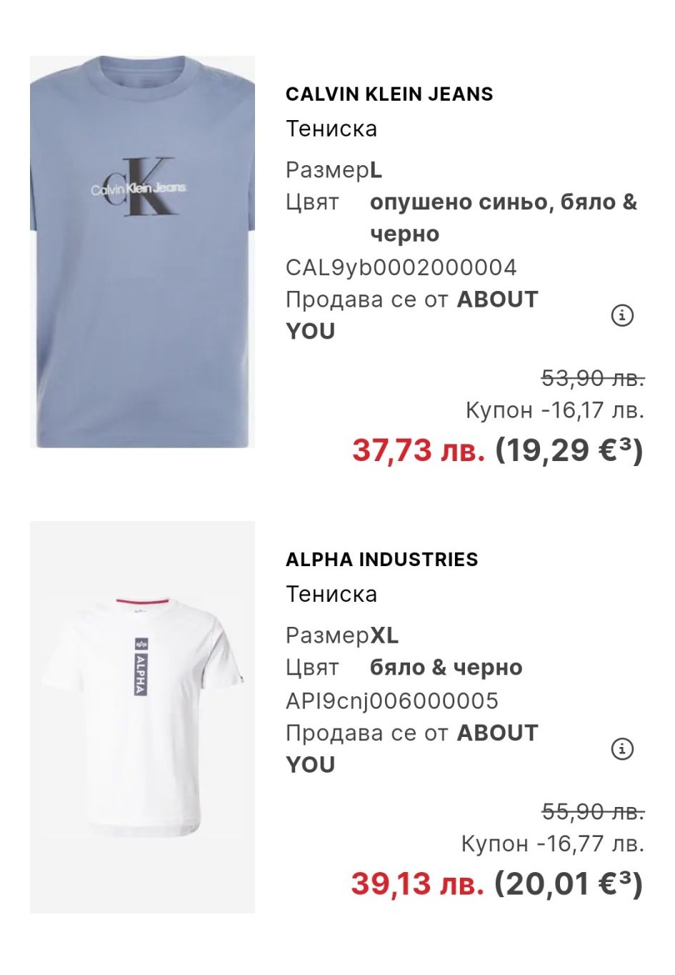The image size is (675, 975).
Task: Click the ALPHA INDUSTRIES brand name
Action: click(381, 560)
